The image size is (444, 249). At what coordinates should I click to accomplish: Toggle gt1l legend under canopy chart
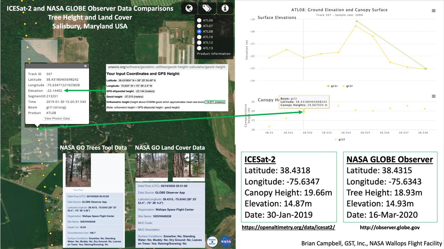(340, 139)
